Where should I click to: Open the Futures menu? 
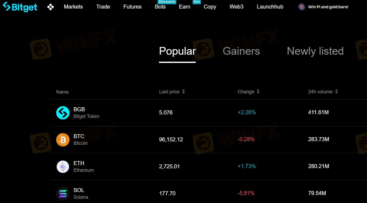click(x=132, y=7)
